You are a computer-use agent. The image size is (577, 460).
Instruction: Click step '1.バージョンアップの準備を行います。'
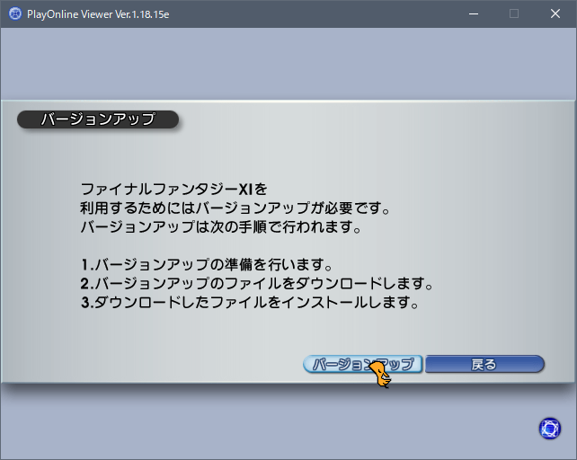(x=207, y=265)
